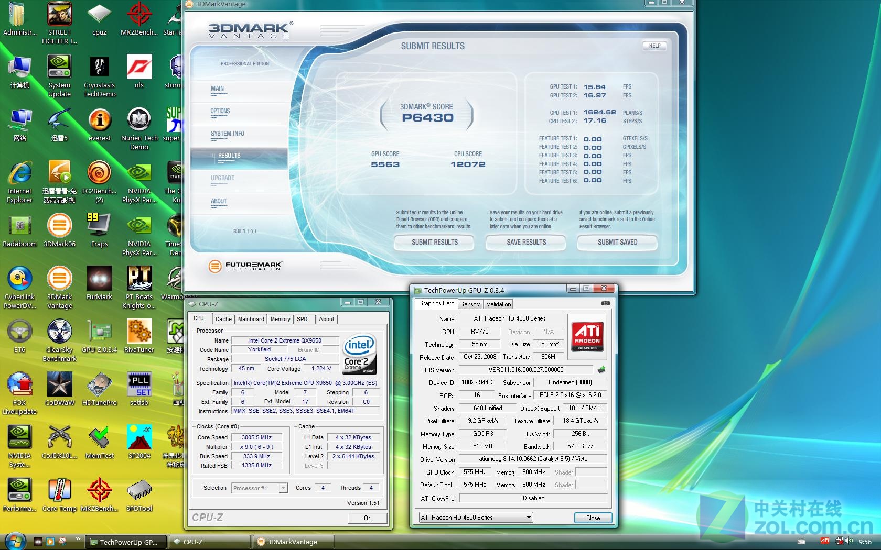Open the Nurien Tech Demo icon

(139, 129)
